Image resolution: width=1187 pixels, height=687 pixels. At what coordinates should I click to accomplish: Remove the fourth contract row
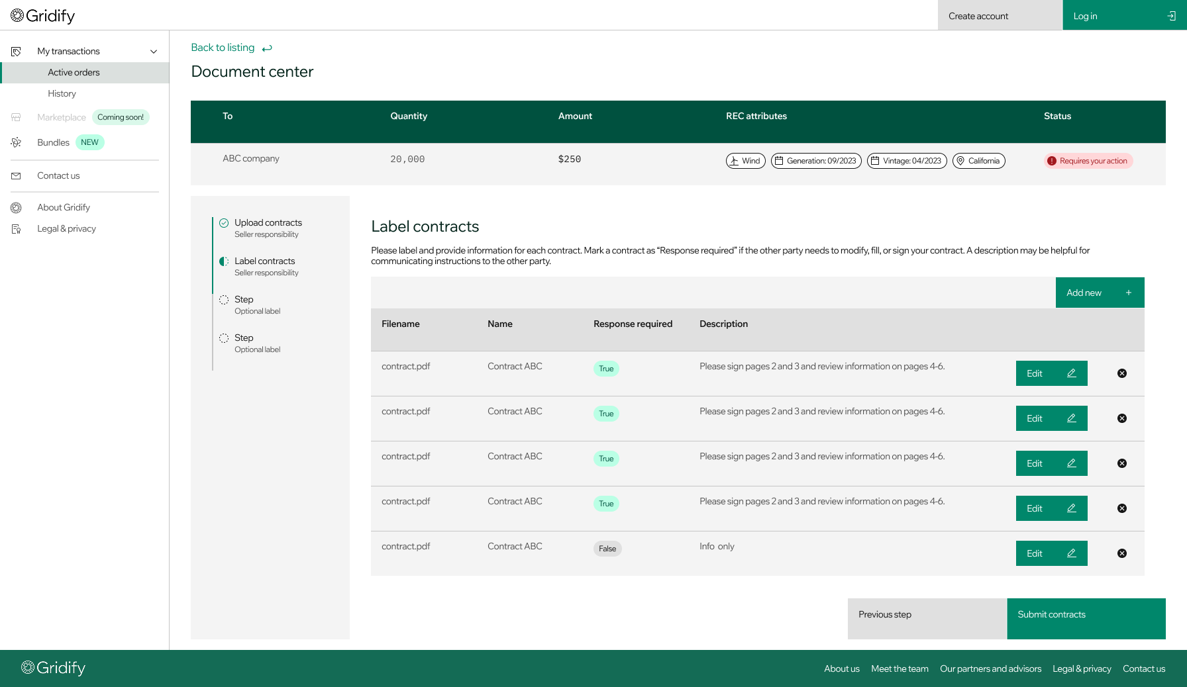(1122, 508)
